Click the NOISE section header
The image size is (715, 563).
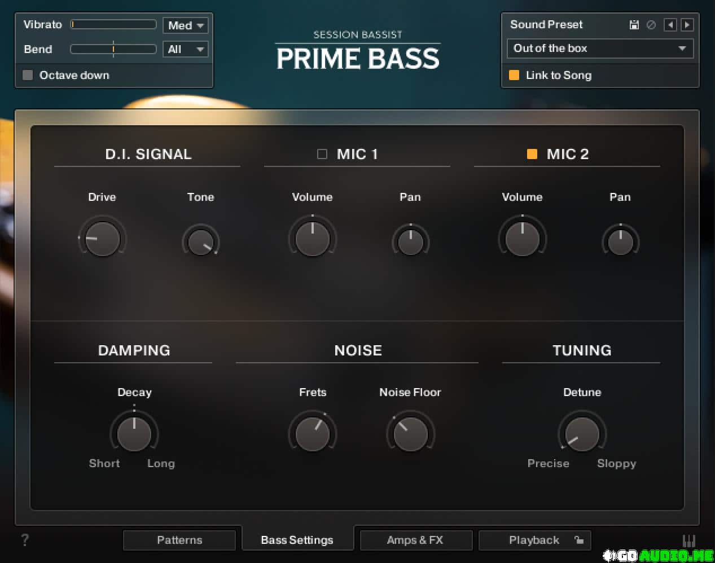(x=358, y=350)
